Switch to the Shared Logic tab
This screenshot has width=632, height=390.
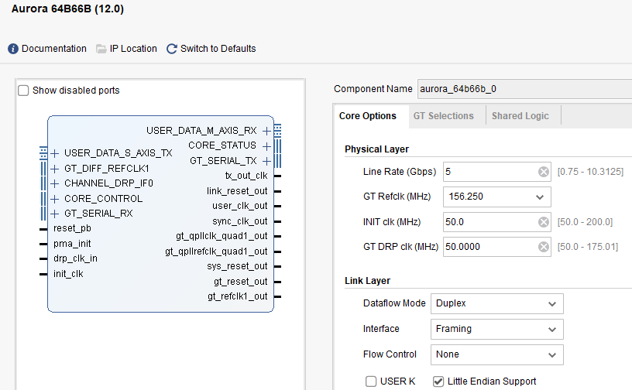click(520, 116)
